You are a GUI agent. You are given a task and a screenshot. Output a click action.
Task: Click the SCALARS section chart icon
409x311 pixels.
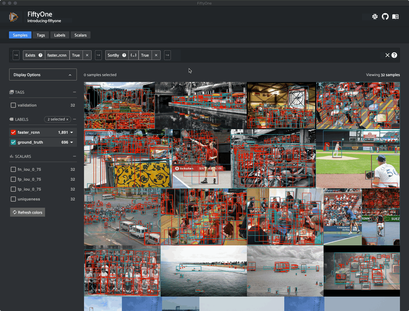point(12,156)
